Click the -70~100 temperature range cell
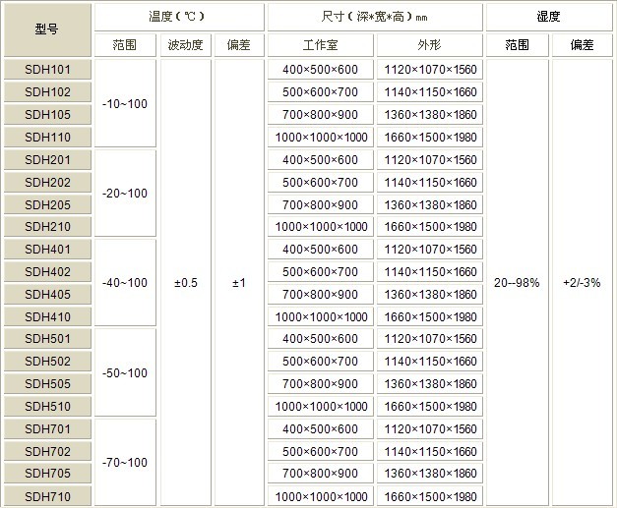Viewport: 617px width, 508px height. pos(125,463)
